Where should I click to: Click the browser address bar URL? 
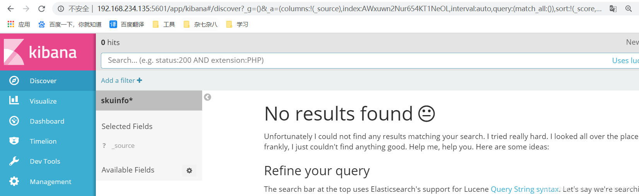pos(349,8)
